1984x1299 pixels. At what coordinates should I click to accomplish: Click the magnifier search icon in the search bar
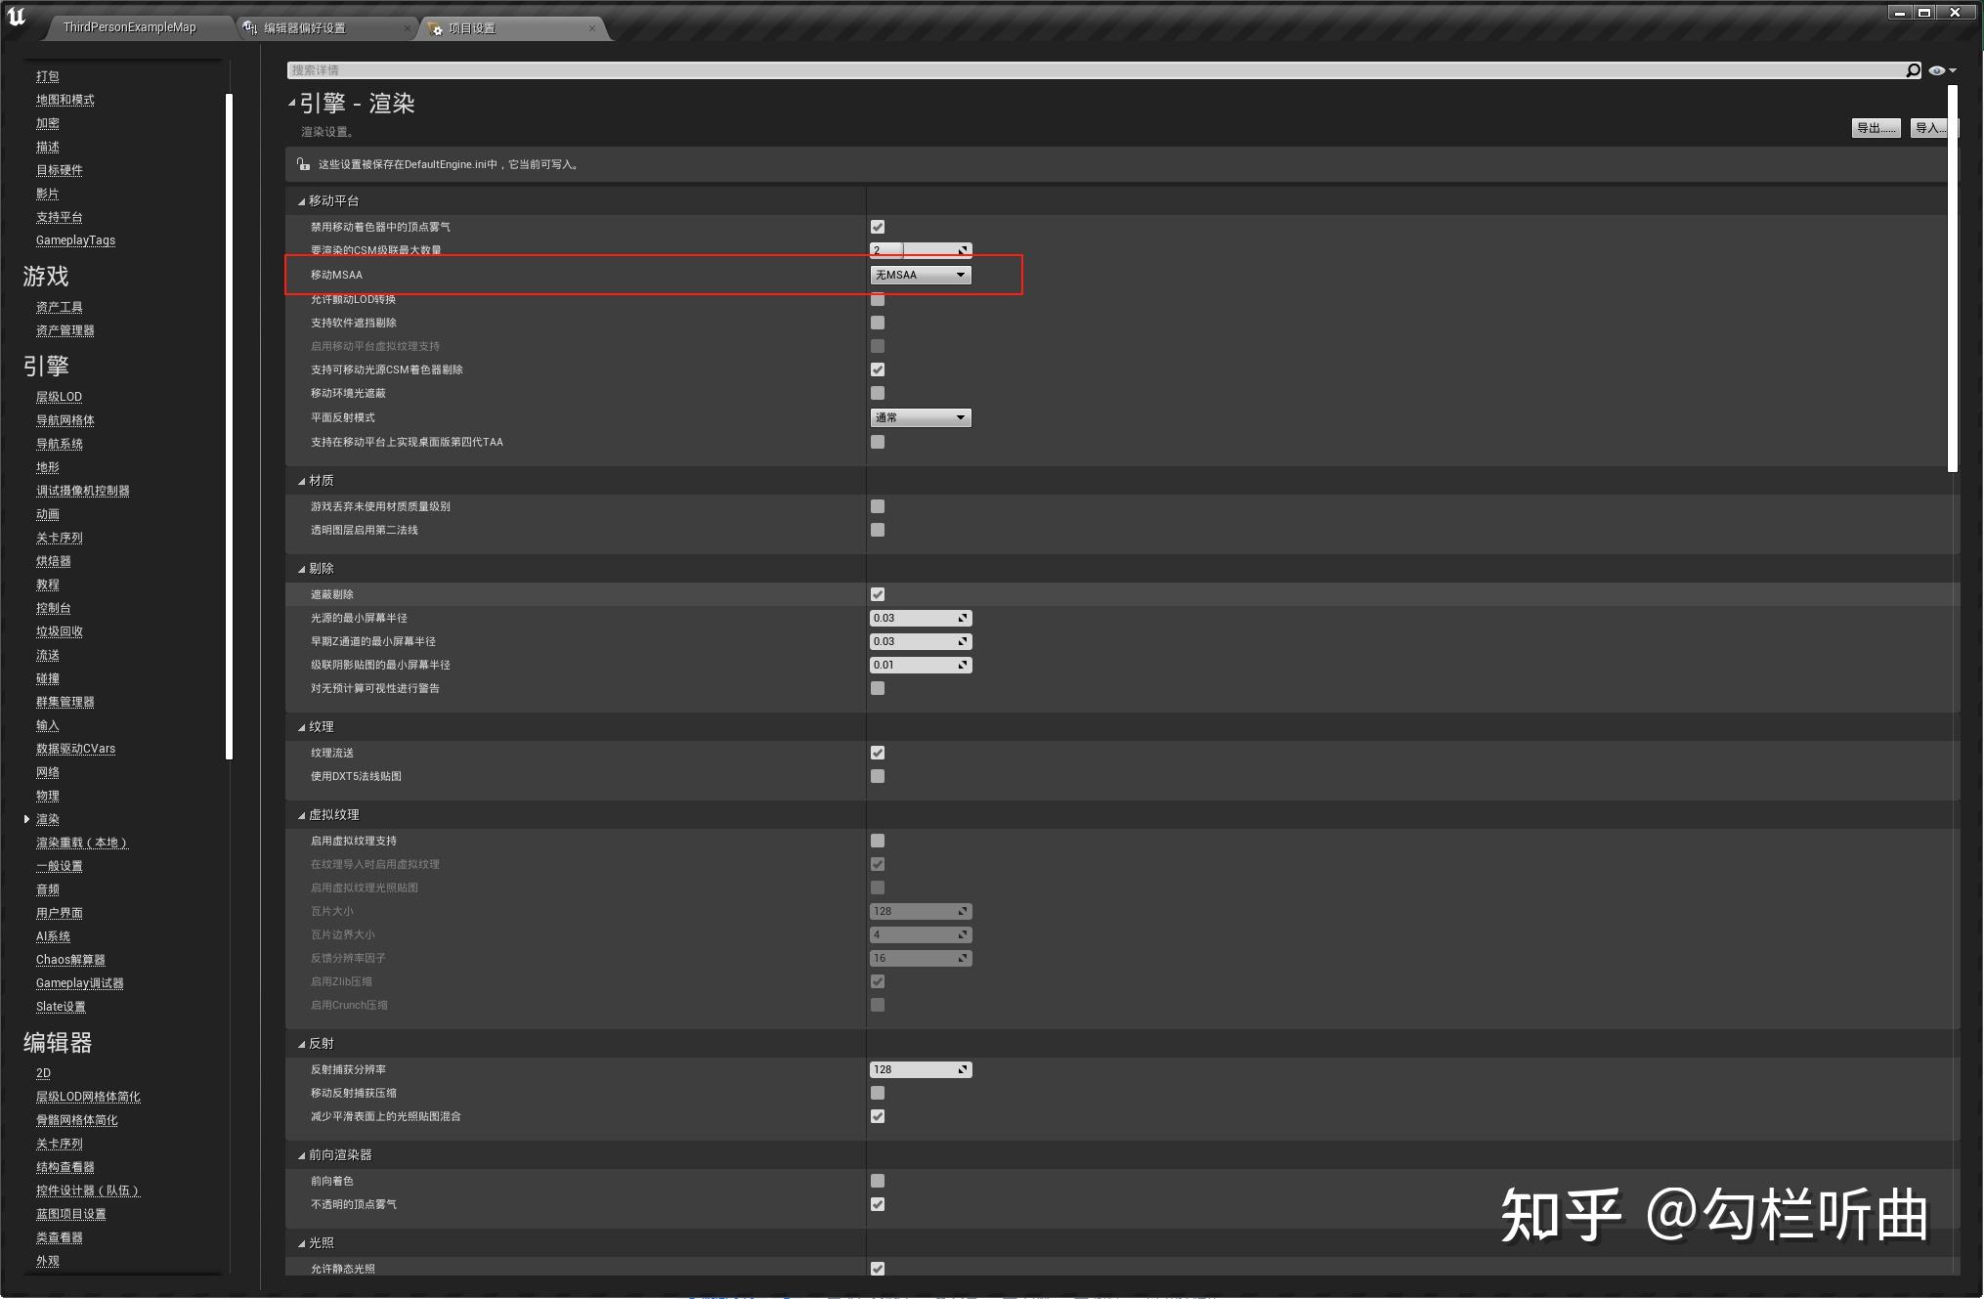coord(1913,69)
